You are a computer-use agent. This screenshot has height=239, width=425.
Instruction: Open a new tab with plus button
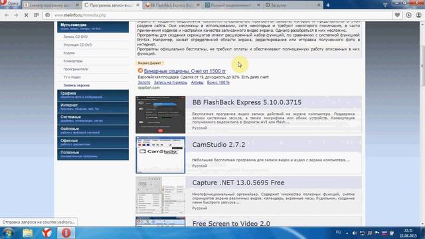pyautogui.click(x=328, y=5)
